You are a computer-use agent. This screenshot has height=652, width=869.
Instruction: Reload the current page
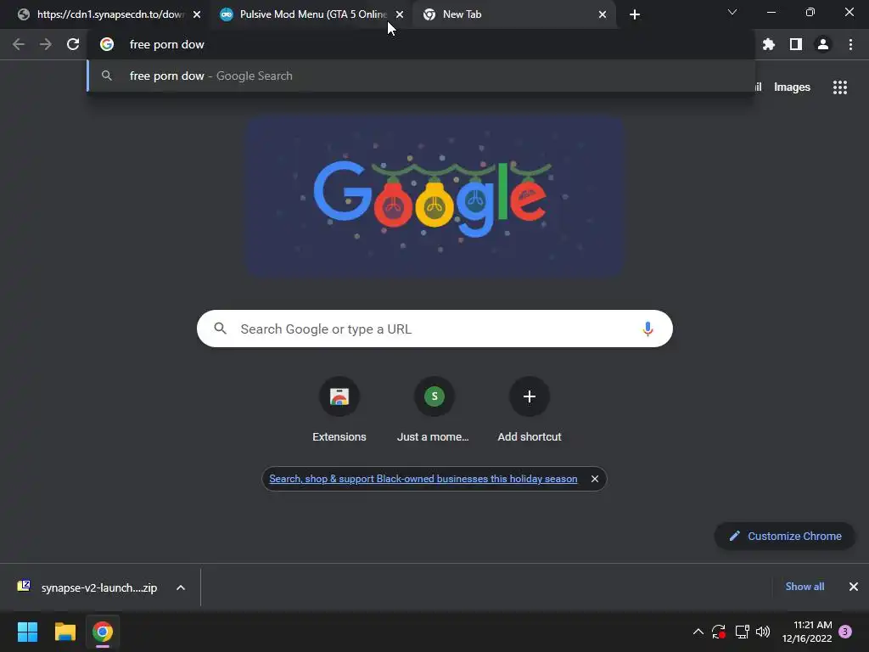(x=73, y=44)
